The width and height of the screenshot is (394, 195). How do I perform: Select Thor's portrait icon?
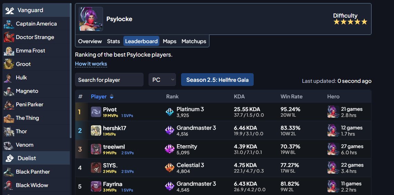(x=9, y=131)
